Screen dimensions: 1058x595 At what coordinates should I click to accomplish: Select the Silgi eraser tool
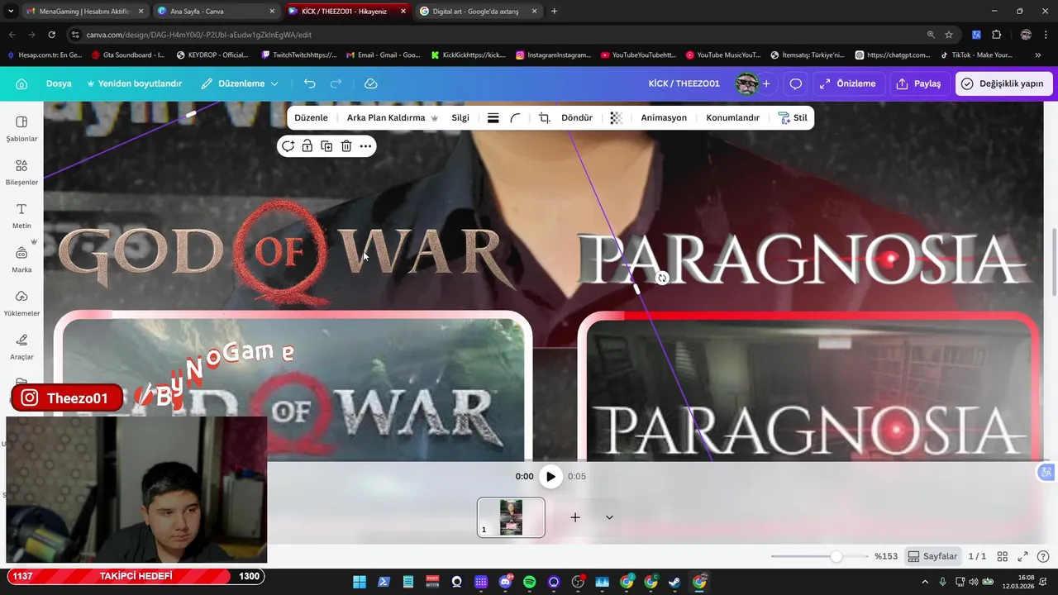460,117
